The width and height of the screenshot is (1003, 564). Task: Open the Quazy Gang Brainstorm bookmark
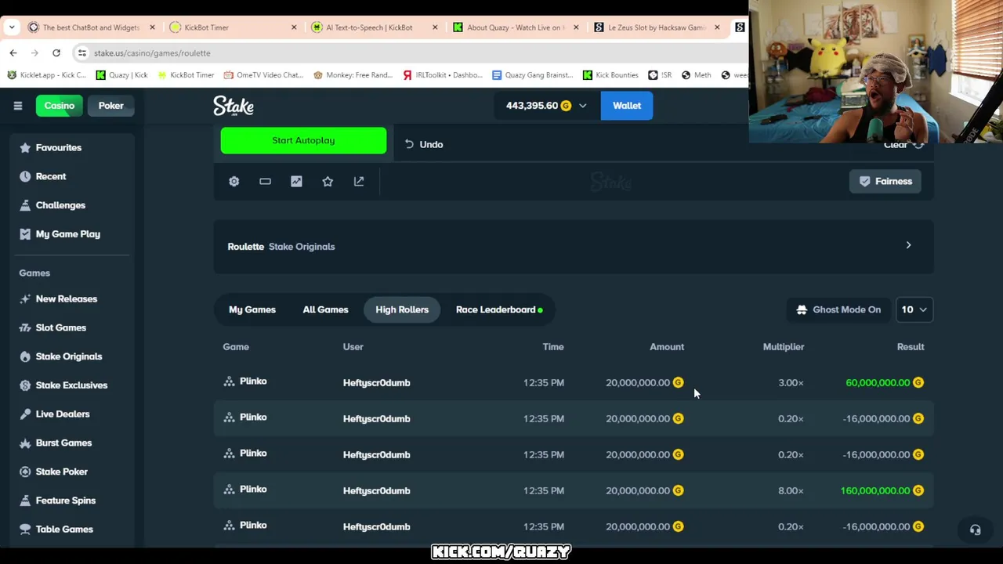[x=532, y=75]
